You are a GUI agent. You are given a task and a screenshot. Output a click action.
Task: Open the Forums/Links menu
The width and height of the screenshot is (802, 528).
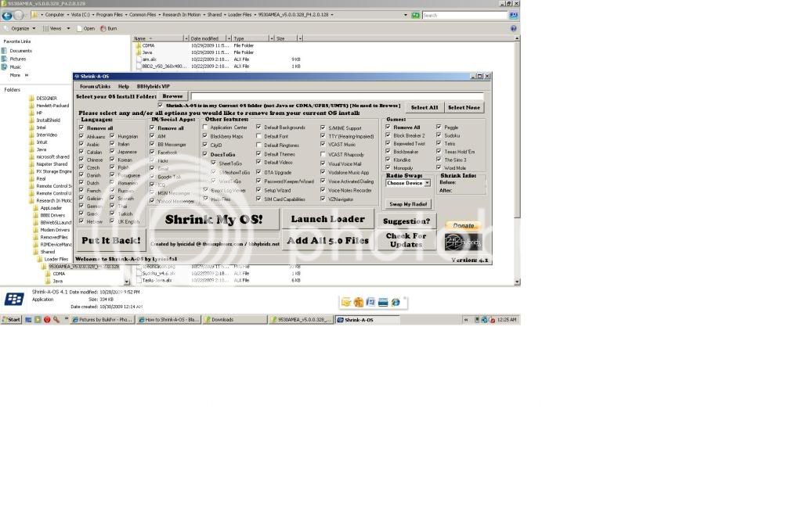click(x=95, y=86)
